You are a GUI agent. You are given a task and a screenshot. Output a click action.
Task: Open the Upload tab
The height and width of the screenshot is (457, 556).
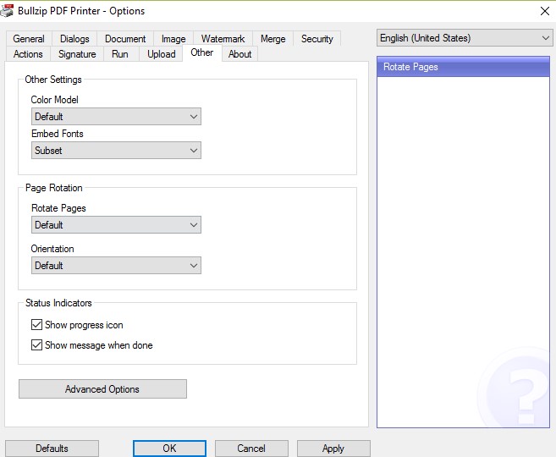pyautogui.click(x=162, y=54)
